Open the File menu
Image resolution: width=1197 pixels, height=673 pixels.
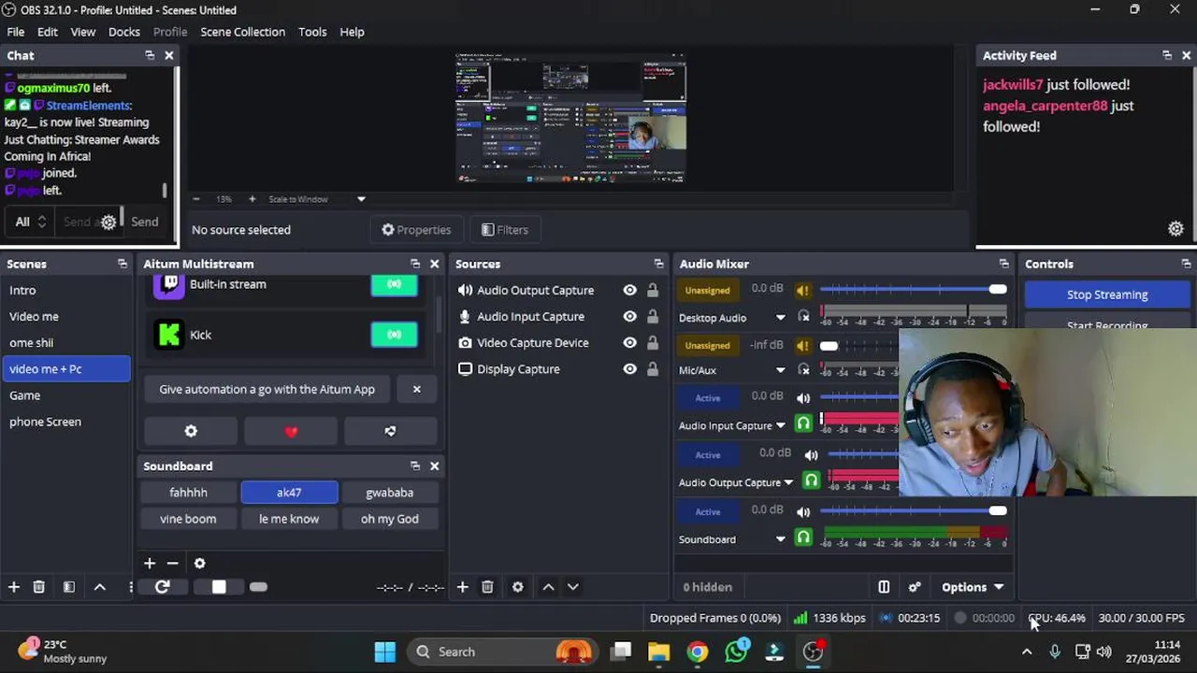coord(16,32)
